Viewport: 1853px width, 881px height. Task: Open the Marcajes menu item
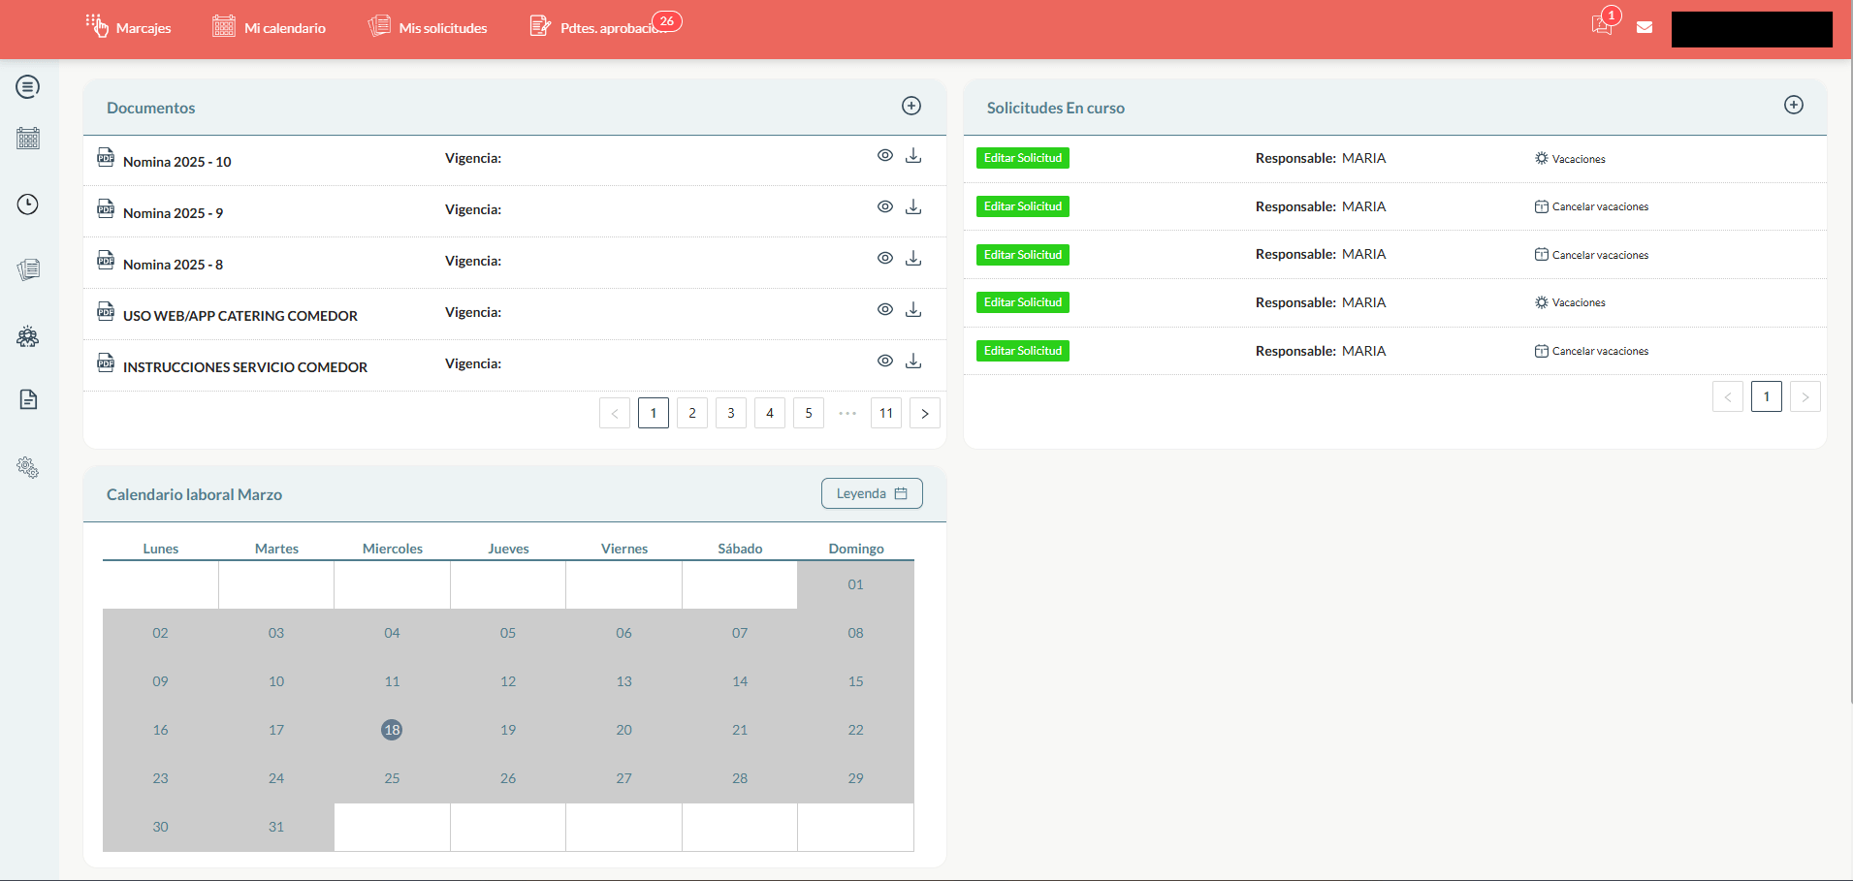click(x=128, y=28)
